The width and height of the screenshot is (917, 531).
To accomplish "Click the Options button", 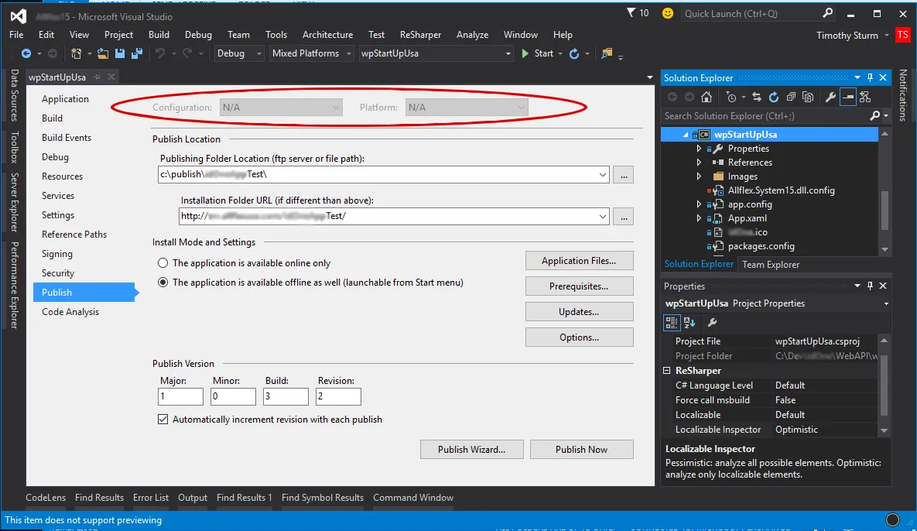I will coord(579,337).
